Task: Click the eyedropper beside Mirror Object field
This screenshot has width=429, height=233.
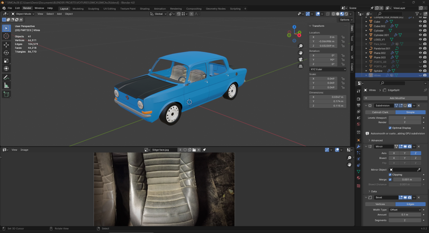Action: [x=419, y=170]
